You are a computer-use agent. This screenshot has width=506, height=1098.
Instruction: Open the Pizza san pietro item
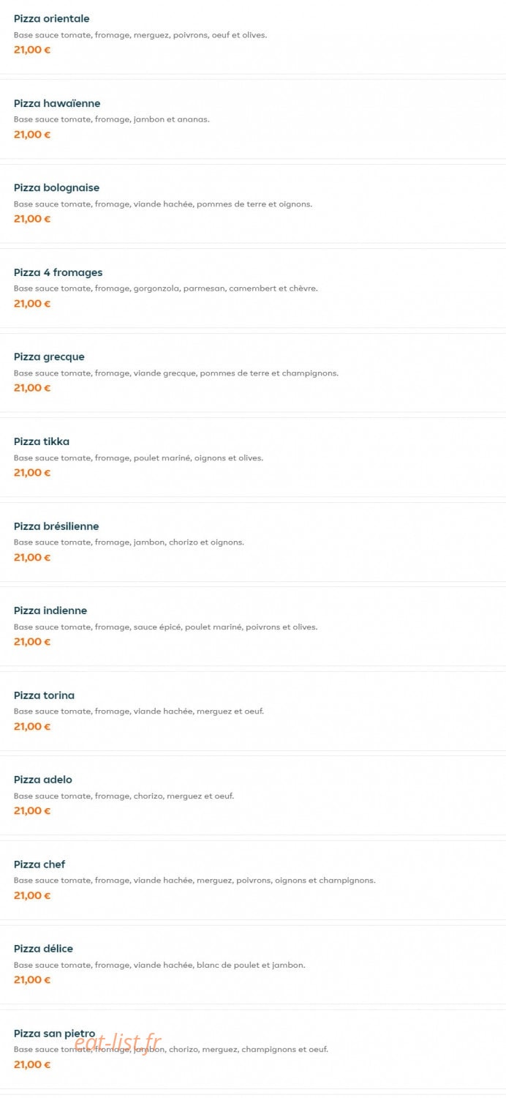pyautogui.click(x=253, y=1049)
